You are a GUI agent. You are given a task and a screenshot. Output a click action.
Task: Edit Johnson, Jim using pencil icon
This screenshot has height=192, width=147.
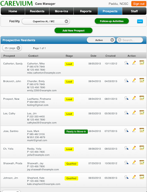coord(134,177)
